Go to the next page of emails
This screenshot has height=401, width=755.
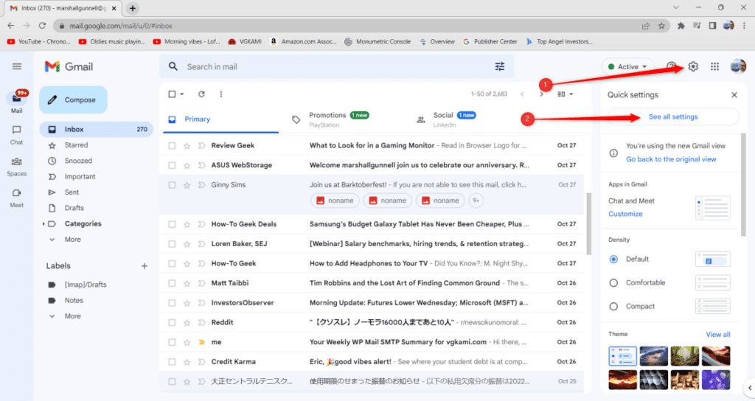(x=542, y=94)
